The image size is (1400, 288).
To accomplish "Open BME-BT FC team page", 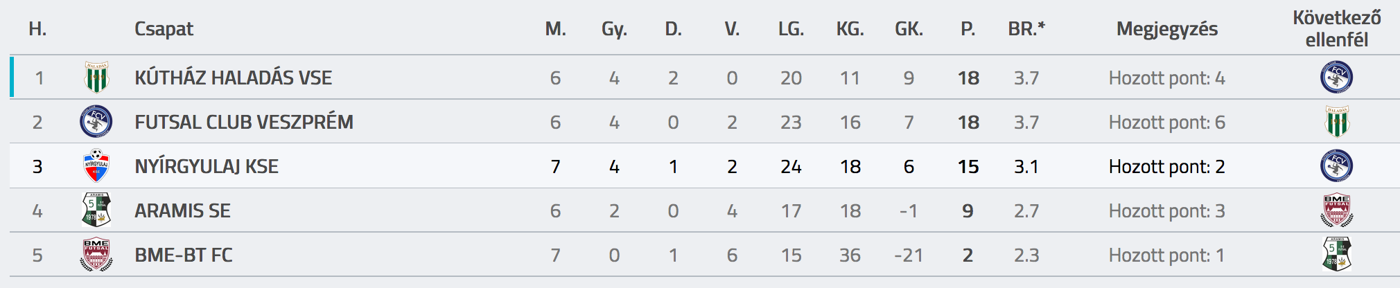I will pos(184,255).
